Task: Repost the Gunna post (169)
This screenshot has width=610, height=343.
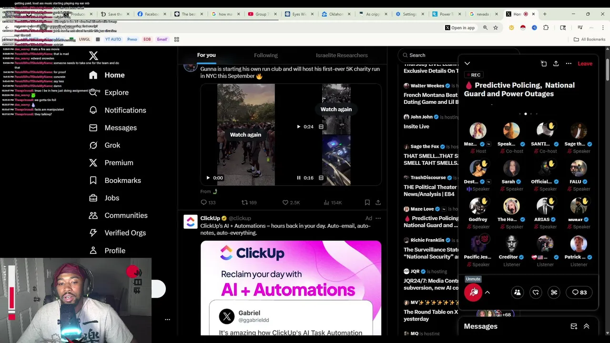Action: [249, 202]
